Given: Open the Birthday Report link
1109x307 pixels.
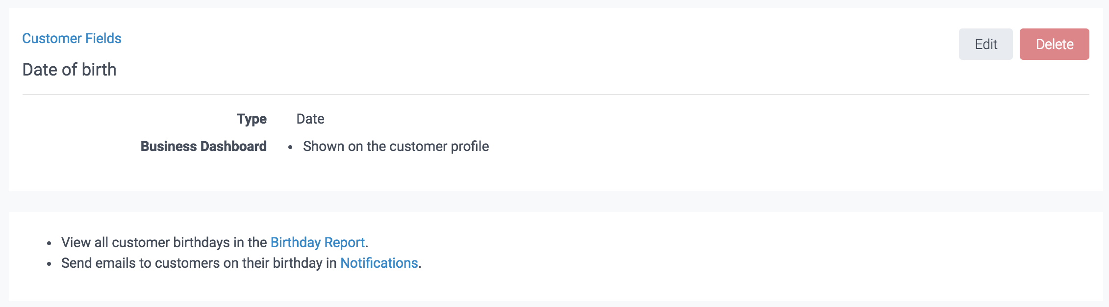Looking at the screenshot, I should (317, 242).
